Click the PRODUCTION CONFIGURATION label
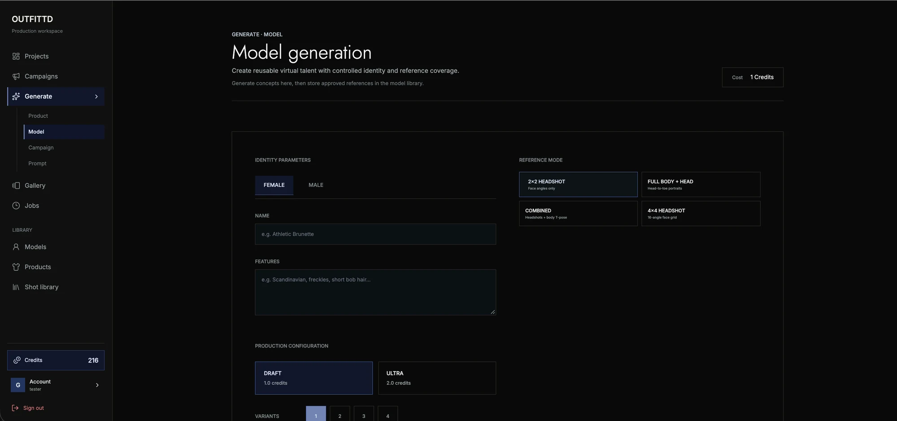Image resolution: width=897 pixels, height=421 pixels. coord(292,346)
